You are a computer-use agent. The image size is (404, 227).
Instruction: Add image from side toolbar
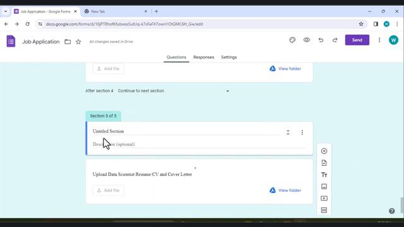tap(324, 187)
